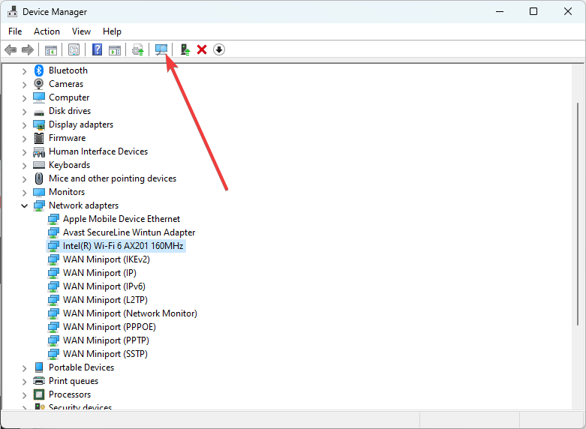Collapse the Network adapters chevron

[24, 205]
